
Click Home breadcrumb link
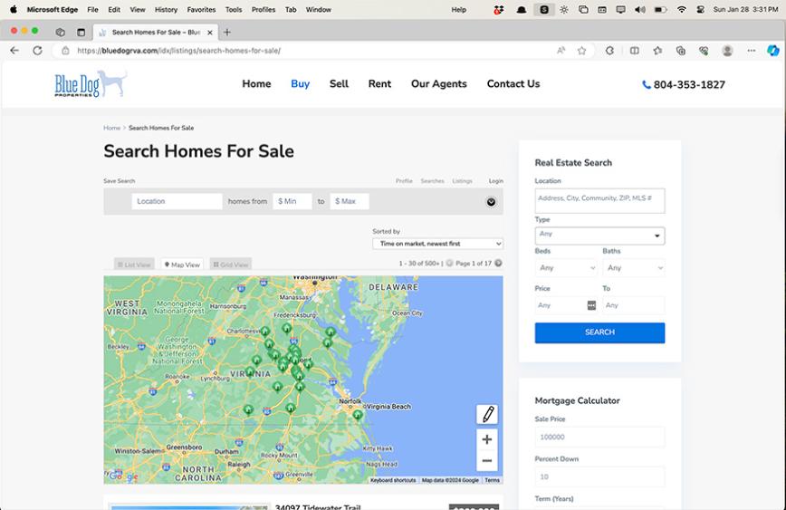coord(111,128)
